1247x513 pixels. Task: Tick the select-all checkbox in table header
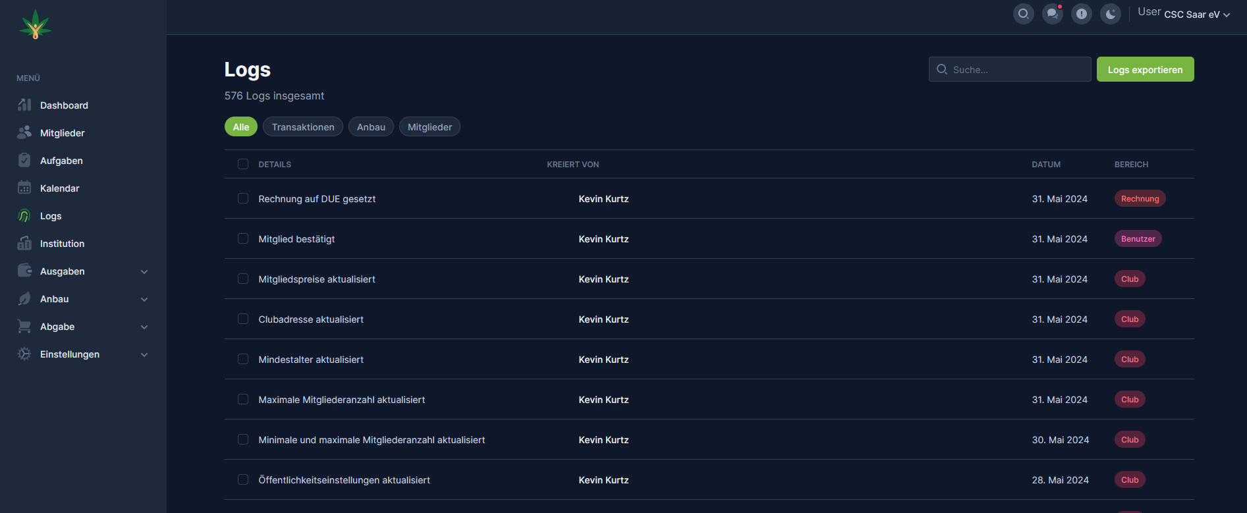tap(243, 164)
